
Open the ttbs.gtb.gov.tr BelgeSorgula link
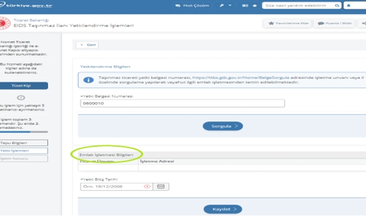point(241,78)
